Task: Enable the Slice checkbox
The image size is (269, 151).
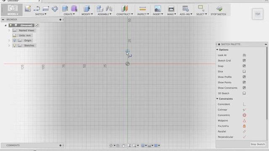Action: pyautogui.click(x=244, y=71)
